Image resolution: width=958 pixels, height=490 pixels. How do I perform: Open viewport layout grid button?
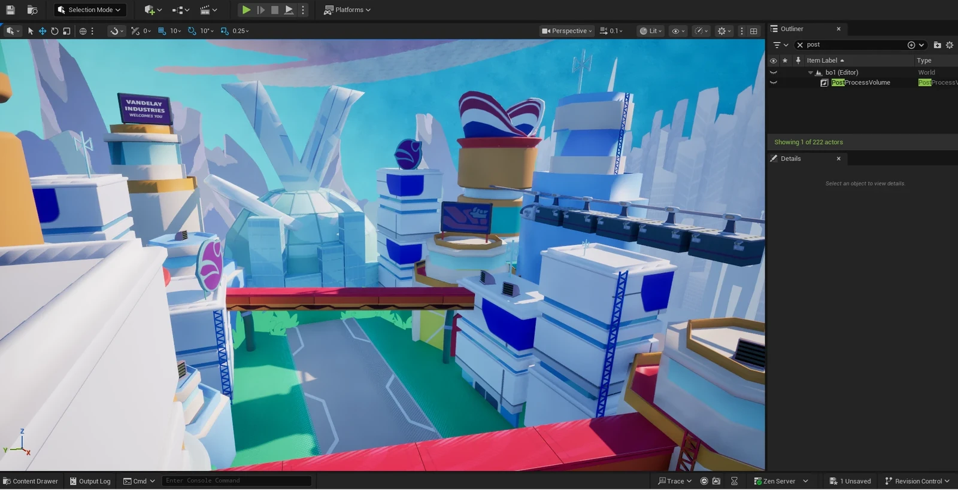pos(754,31)
